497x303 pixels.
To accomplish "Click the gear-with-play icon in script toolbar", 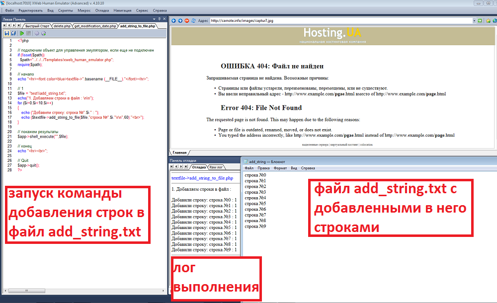I will click(44, 33).
